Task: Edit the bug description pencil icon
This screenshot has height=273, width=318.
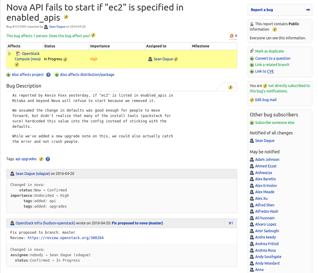Action: tap(231, 87)
